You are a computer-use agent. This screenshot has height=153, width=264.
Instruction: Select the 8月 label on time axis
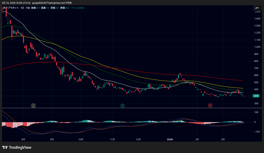[23, 139]
